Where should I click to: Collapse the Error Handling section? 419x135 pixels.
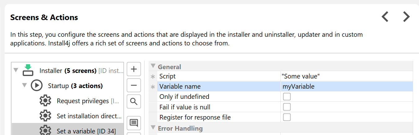[153, 128]
